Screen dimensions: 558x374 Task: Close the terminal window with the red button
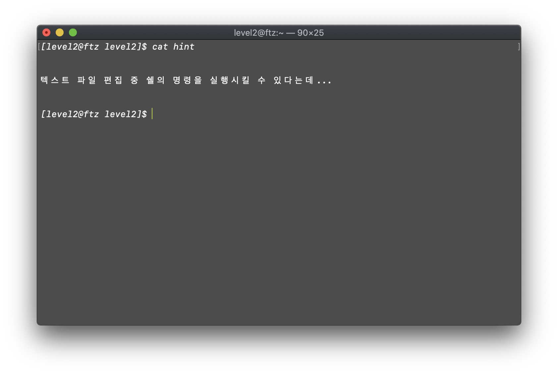[46, 32]
